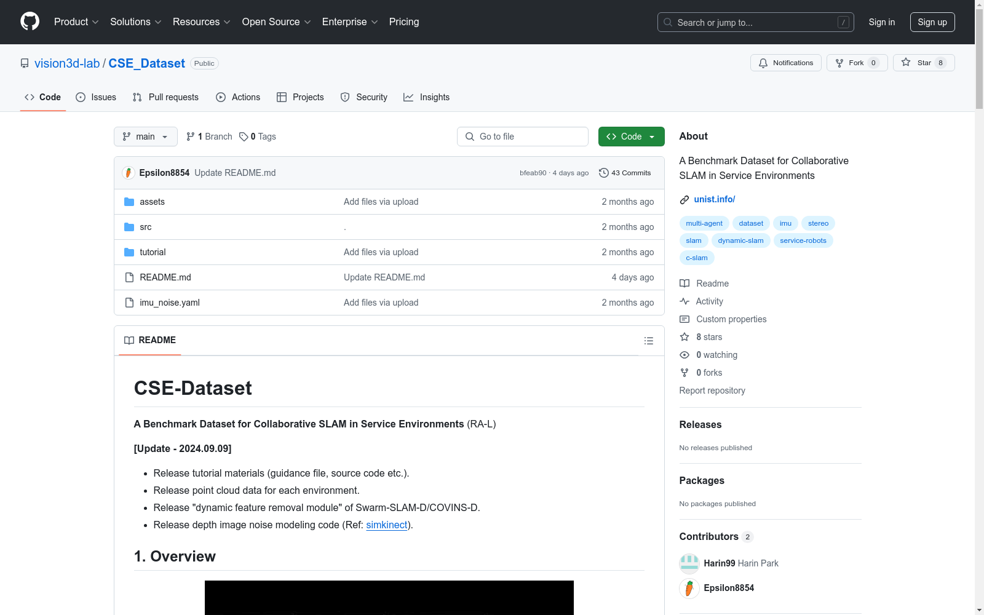
Task: Open the vision3d-lab owner link
Action: 67,63
